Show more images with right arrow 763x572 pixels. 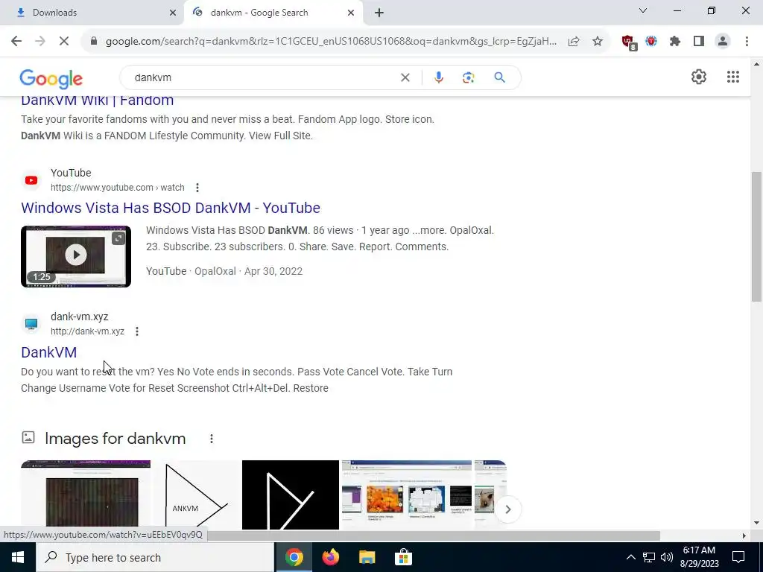coord(507,509)
